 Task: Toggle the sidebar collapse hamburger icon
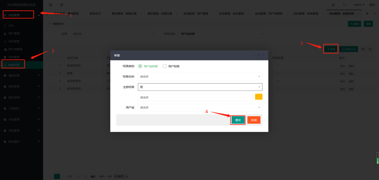[51, 5]
